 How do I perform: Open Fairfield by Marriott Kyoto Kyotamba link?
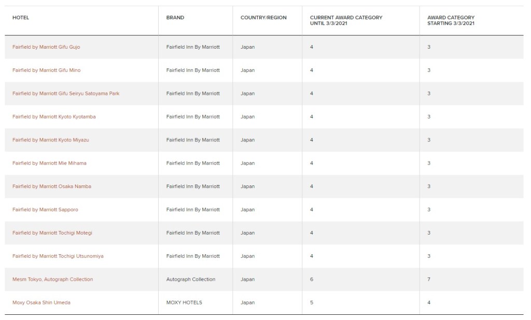54,117
